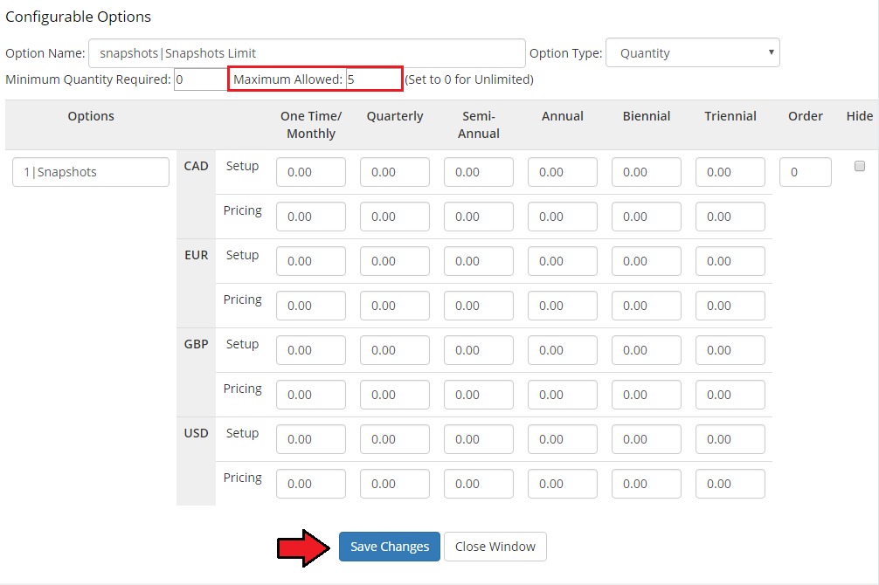Edit EUR Setup Quarterly field
879x585 pixels.
[395, 261]
